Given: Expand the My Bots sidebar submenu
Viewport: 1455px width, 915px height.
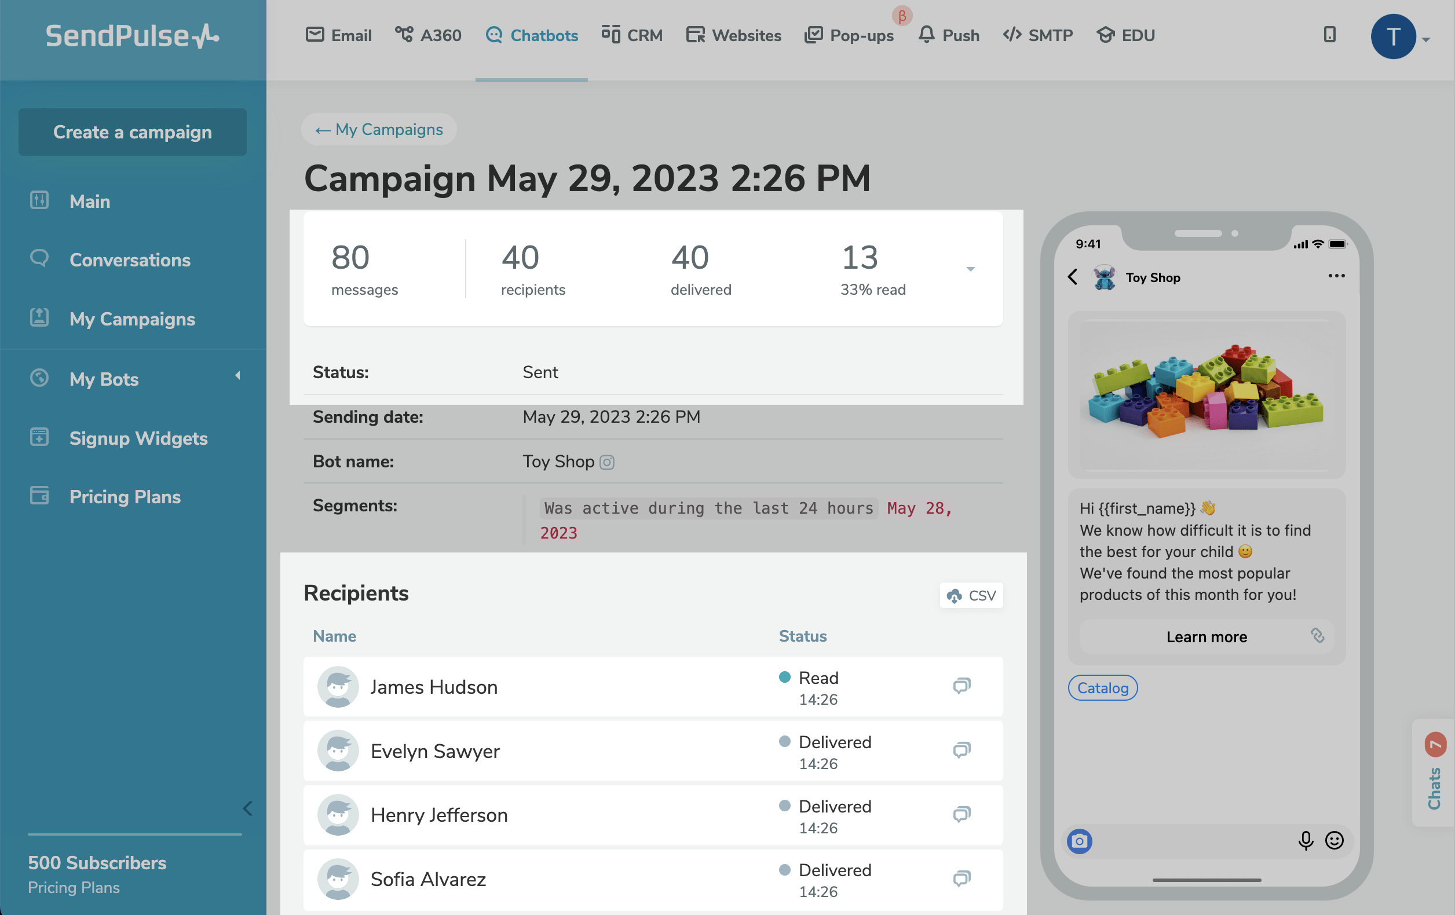Looking at the screenshot, I should click(237, 376).
